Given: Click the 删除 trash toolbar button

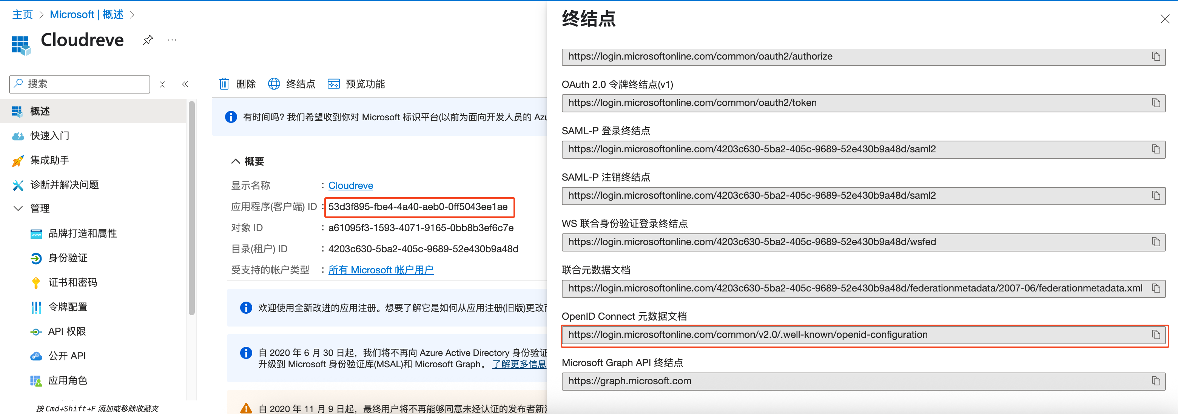Looking at the screenshot, I should tap(237, 84).
